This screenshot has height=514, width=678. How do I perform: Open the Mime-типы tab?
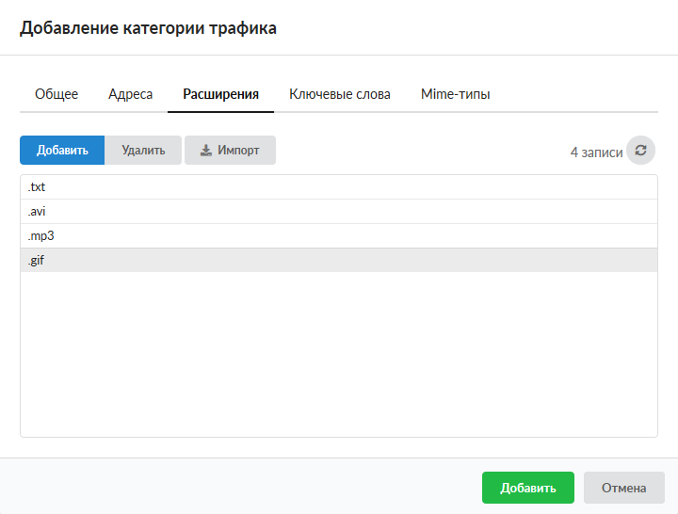click(x=455, y=94)
